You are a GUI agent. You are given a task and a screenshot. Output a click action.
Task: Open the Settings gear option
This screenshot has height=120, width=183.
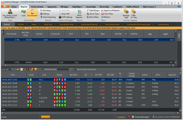[45, 14]
